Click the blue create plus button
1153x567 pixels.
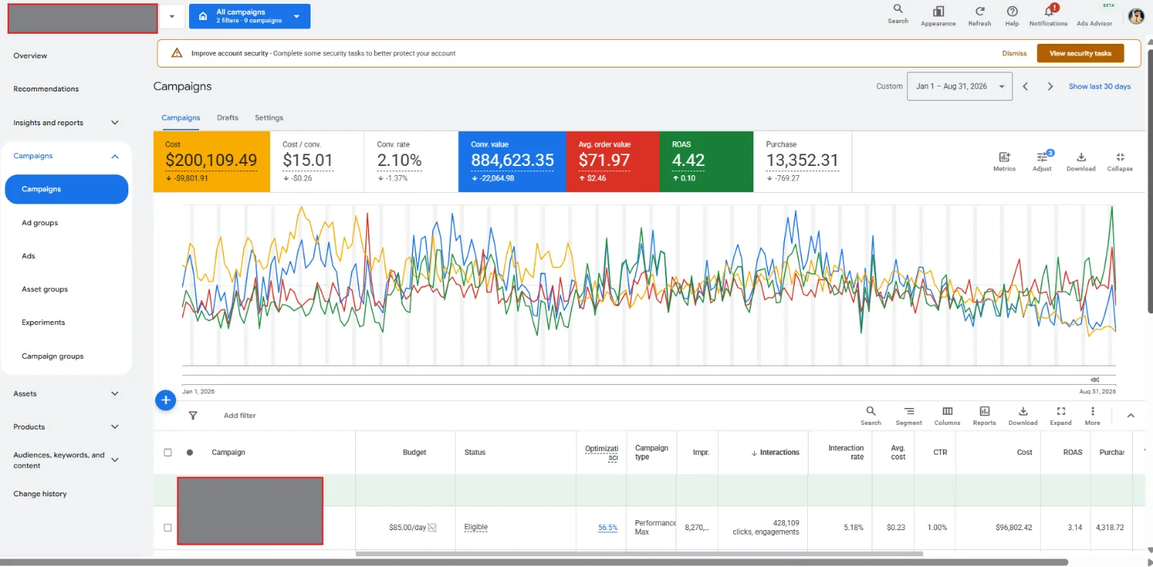[x=165, y=400]
